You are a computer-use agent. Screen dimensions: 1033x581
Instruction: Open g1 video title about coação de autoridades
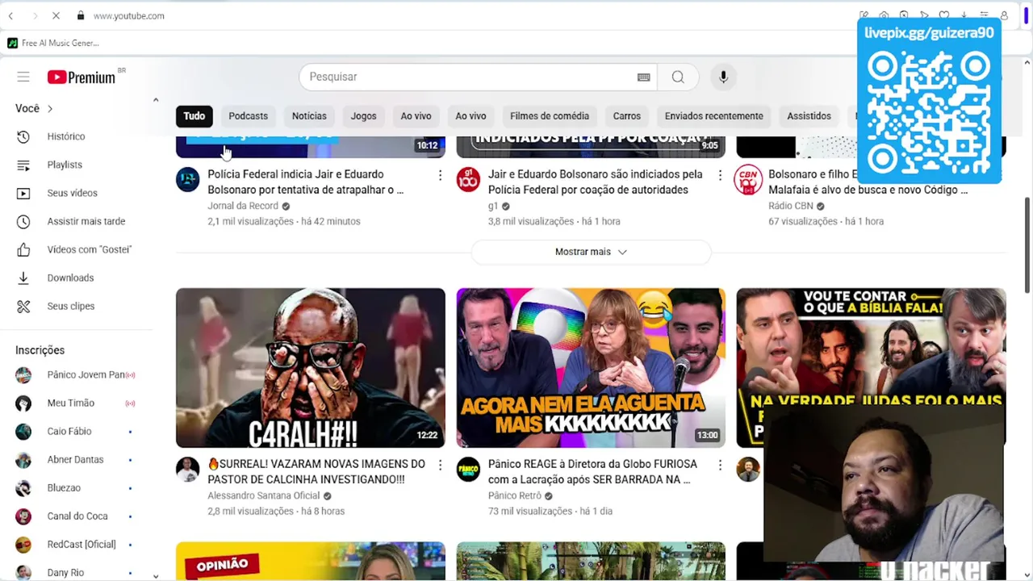pos(596,182)
